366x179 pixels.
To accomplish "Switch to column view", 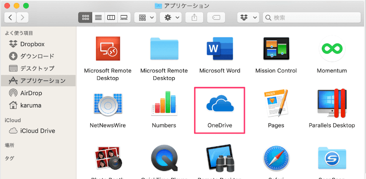I will pos(111,18).
